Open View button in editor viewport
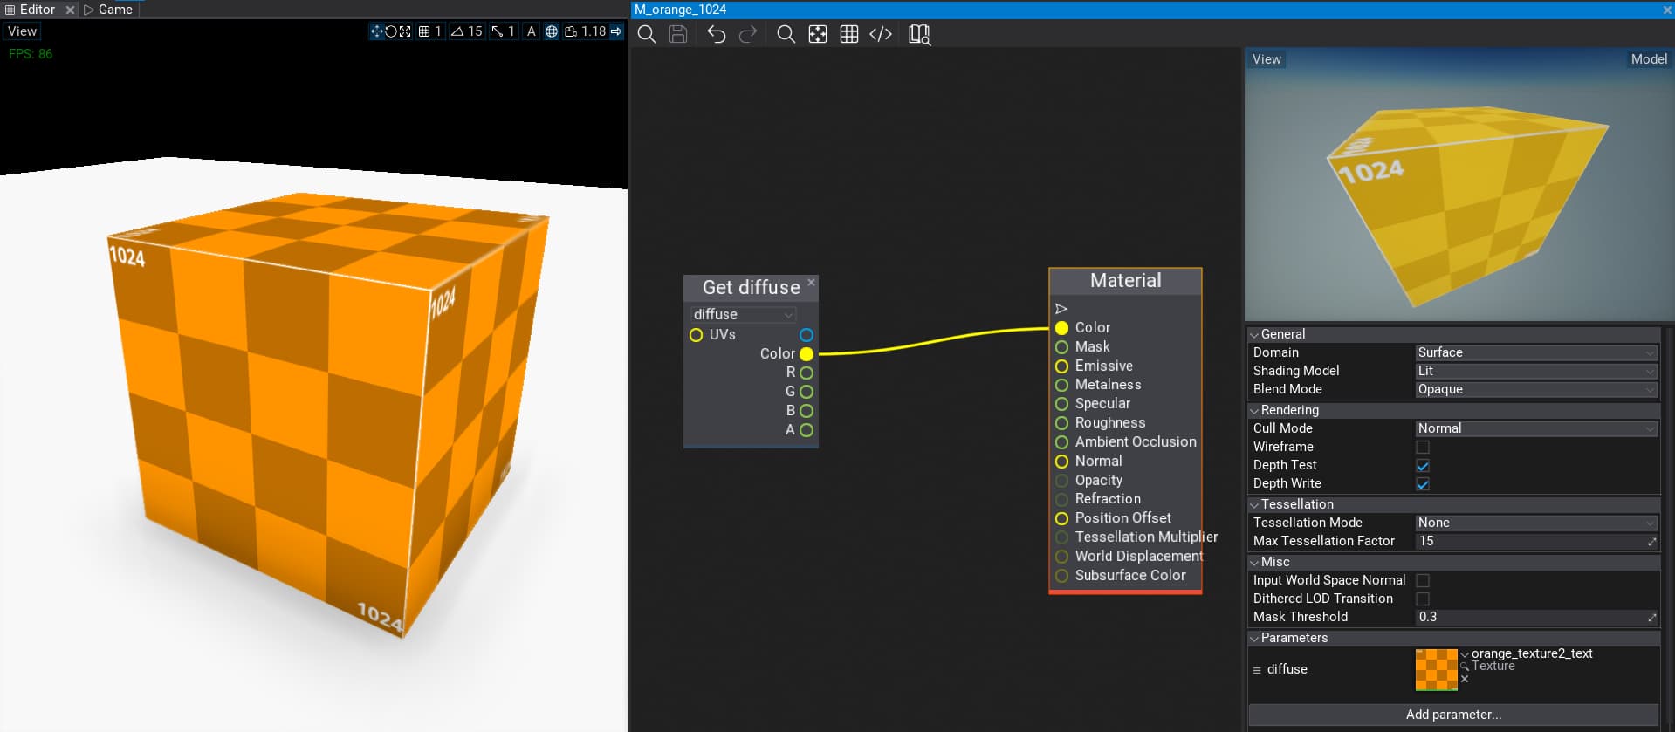1675x732 pixels. (x=22, y=31)
